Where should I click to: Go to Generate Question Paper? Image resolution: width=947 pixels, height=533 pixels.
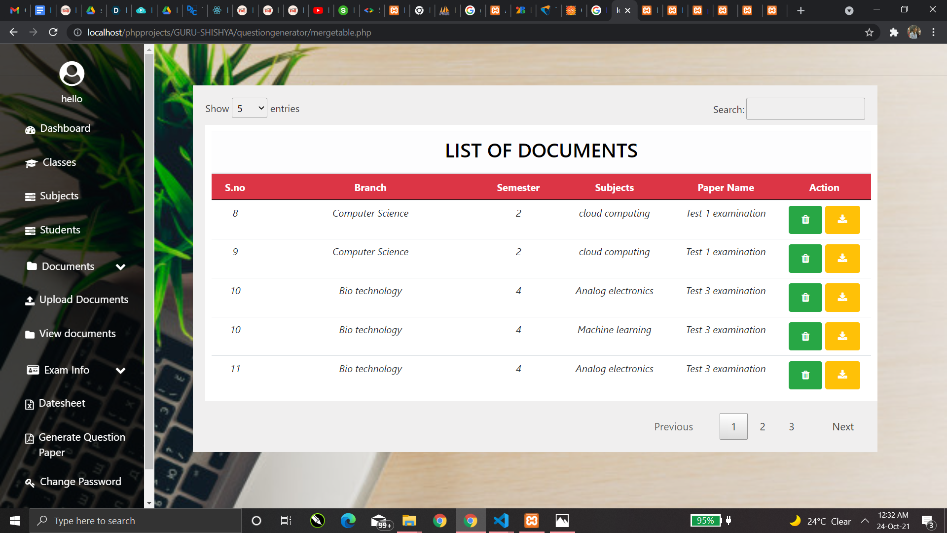(81, 445)
